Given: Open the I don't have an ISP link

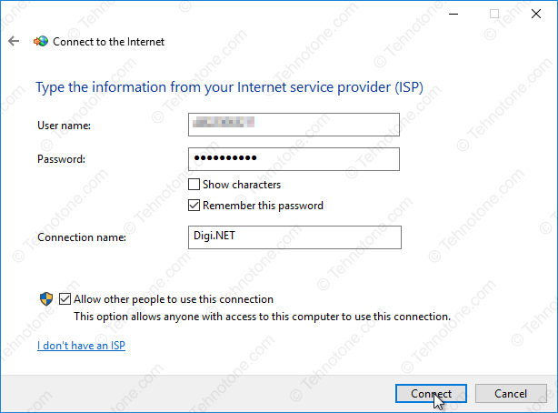Looking at the screenshot, I should pyautogui.click(x=81, y=346).
